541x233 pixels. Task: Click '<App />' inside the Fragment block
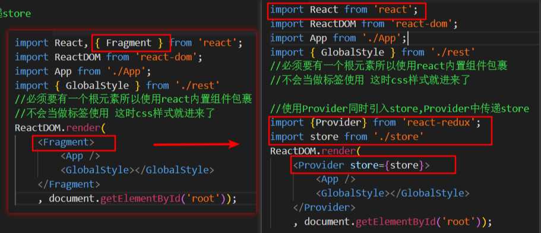(x=80, y=156)
